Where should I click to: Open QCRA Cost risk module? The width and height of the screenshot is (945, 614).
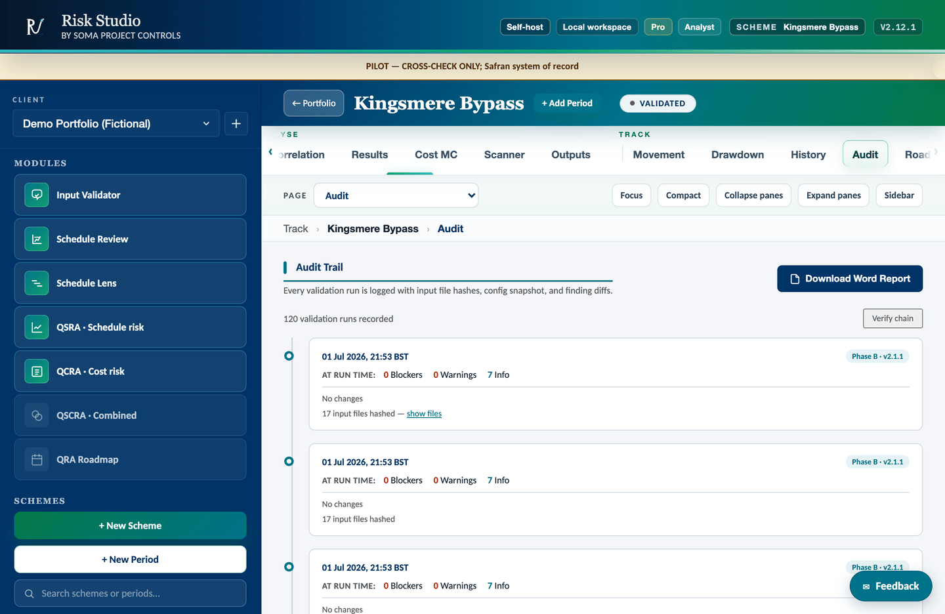[x=130, y=371]
